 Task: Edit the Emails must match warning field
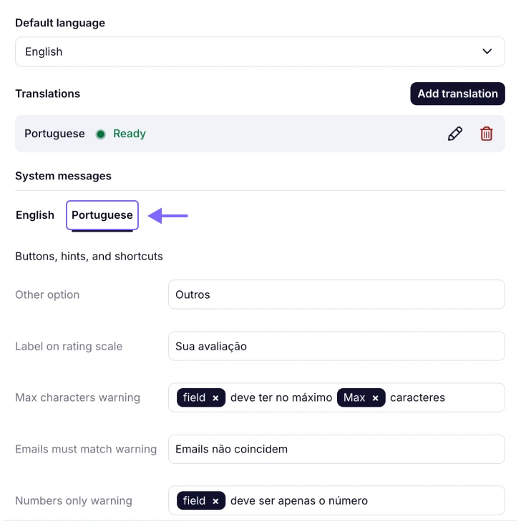tap(336, 449)
